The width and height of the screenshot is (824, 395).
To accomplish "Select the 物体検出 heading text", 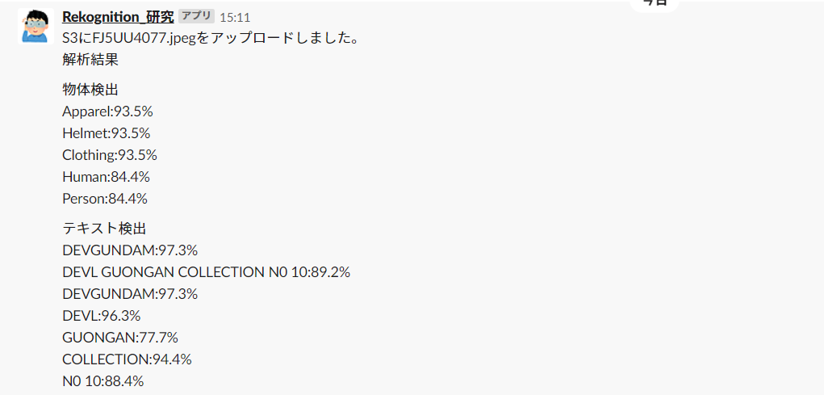I will [90, 90].
